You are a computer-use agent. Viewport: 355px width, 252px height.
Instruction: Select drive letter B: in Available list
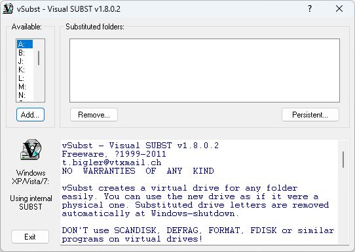pos(25,53)
